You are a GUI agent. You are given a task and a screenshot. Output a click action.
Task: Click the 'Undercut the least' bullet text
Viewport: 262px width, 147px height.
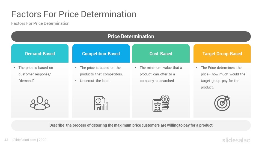click(95, 81)
